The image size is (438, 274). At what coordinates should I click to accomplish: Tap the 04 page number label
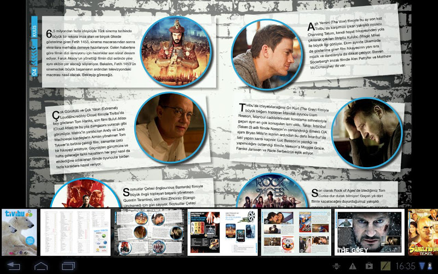point(34,72)
